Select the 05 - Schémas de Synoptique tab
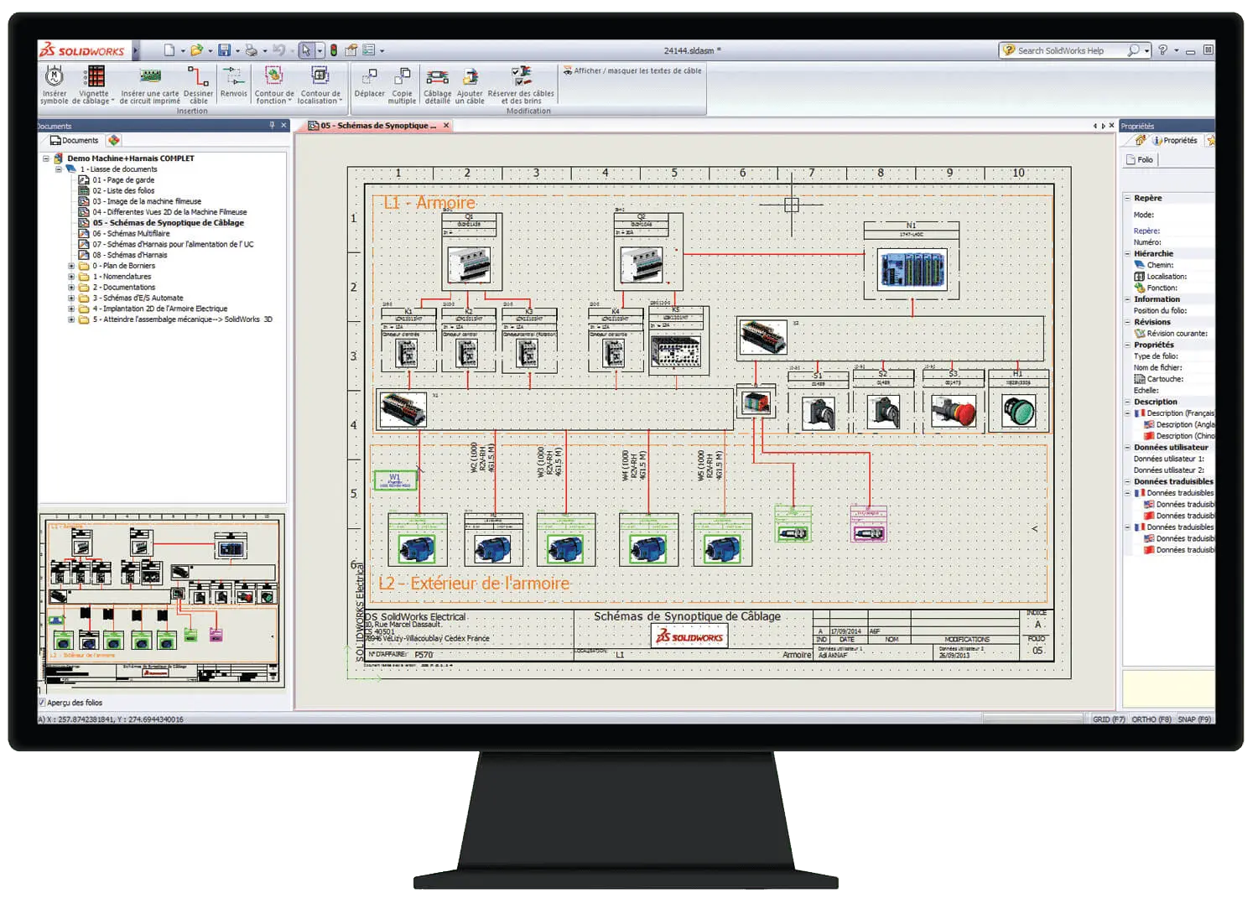Image resolution: width=1258 pixels, height=898 pixels. click(x=372, y=126)
